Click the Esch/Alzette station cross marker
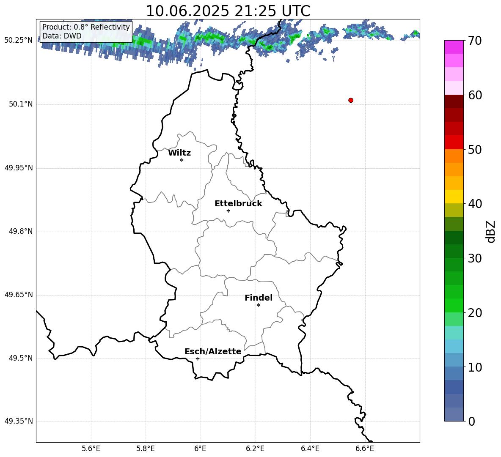 (x=198, y=358)
